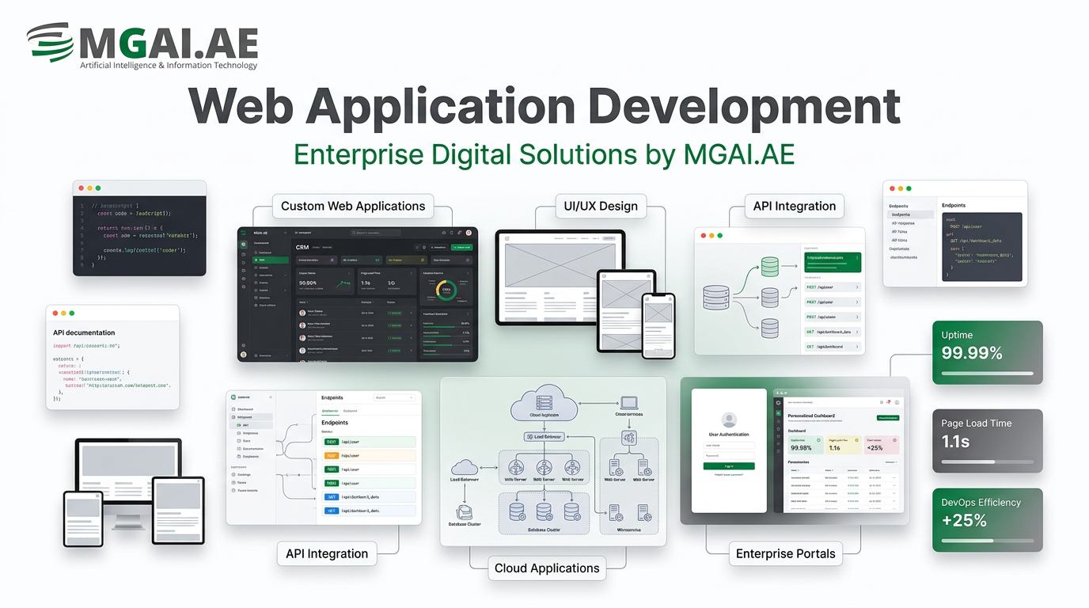
Task: Click the laptop client icon in cloud diagram
Action: click(629, 403)
